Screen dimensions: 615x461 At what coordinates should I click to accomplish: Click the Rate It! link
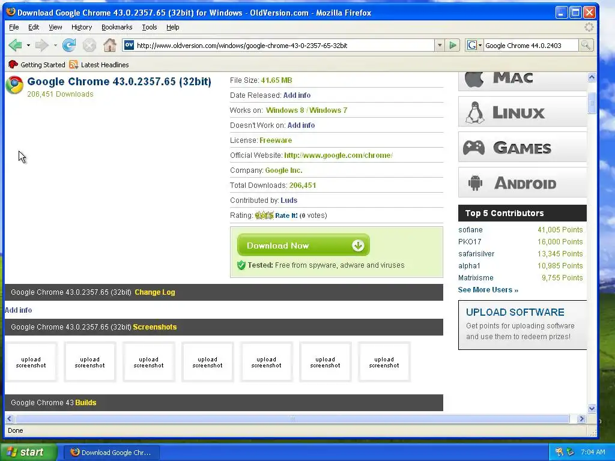pos(286,215)
